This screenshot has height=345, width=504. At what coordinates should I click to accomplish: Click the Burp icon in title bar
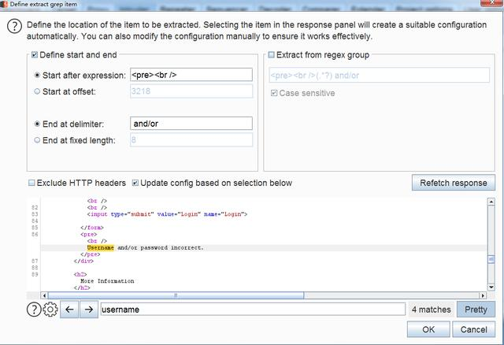pyautogui.click(x=4, y=4)
